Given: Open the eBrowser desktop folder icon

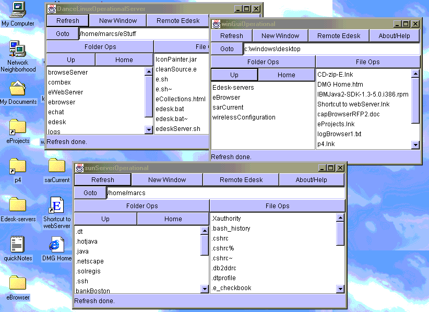Looking at the screenshot, I should click(18, 283).
